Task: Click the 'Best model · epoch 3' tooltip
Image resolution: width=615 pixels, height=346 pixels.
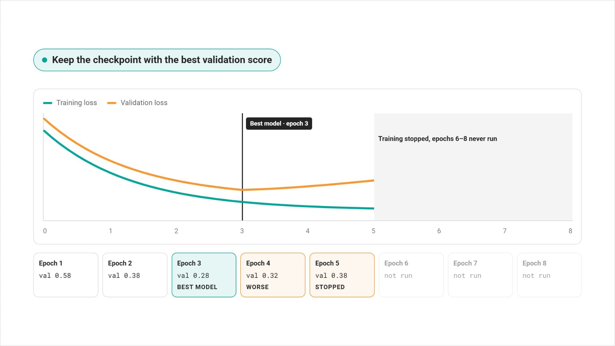Action: [279, 123]
